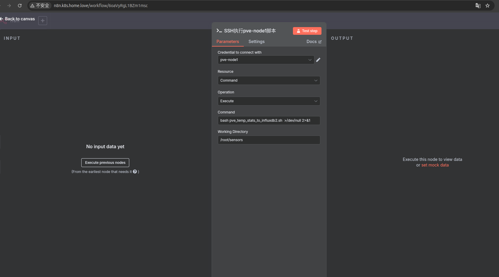This screenshot has height=277, width=499.
Task: Open the Resource dropdown showing Command
Action: click(x=269, y=80)
